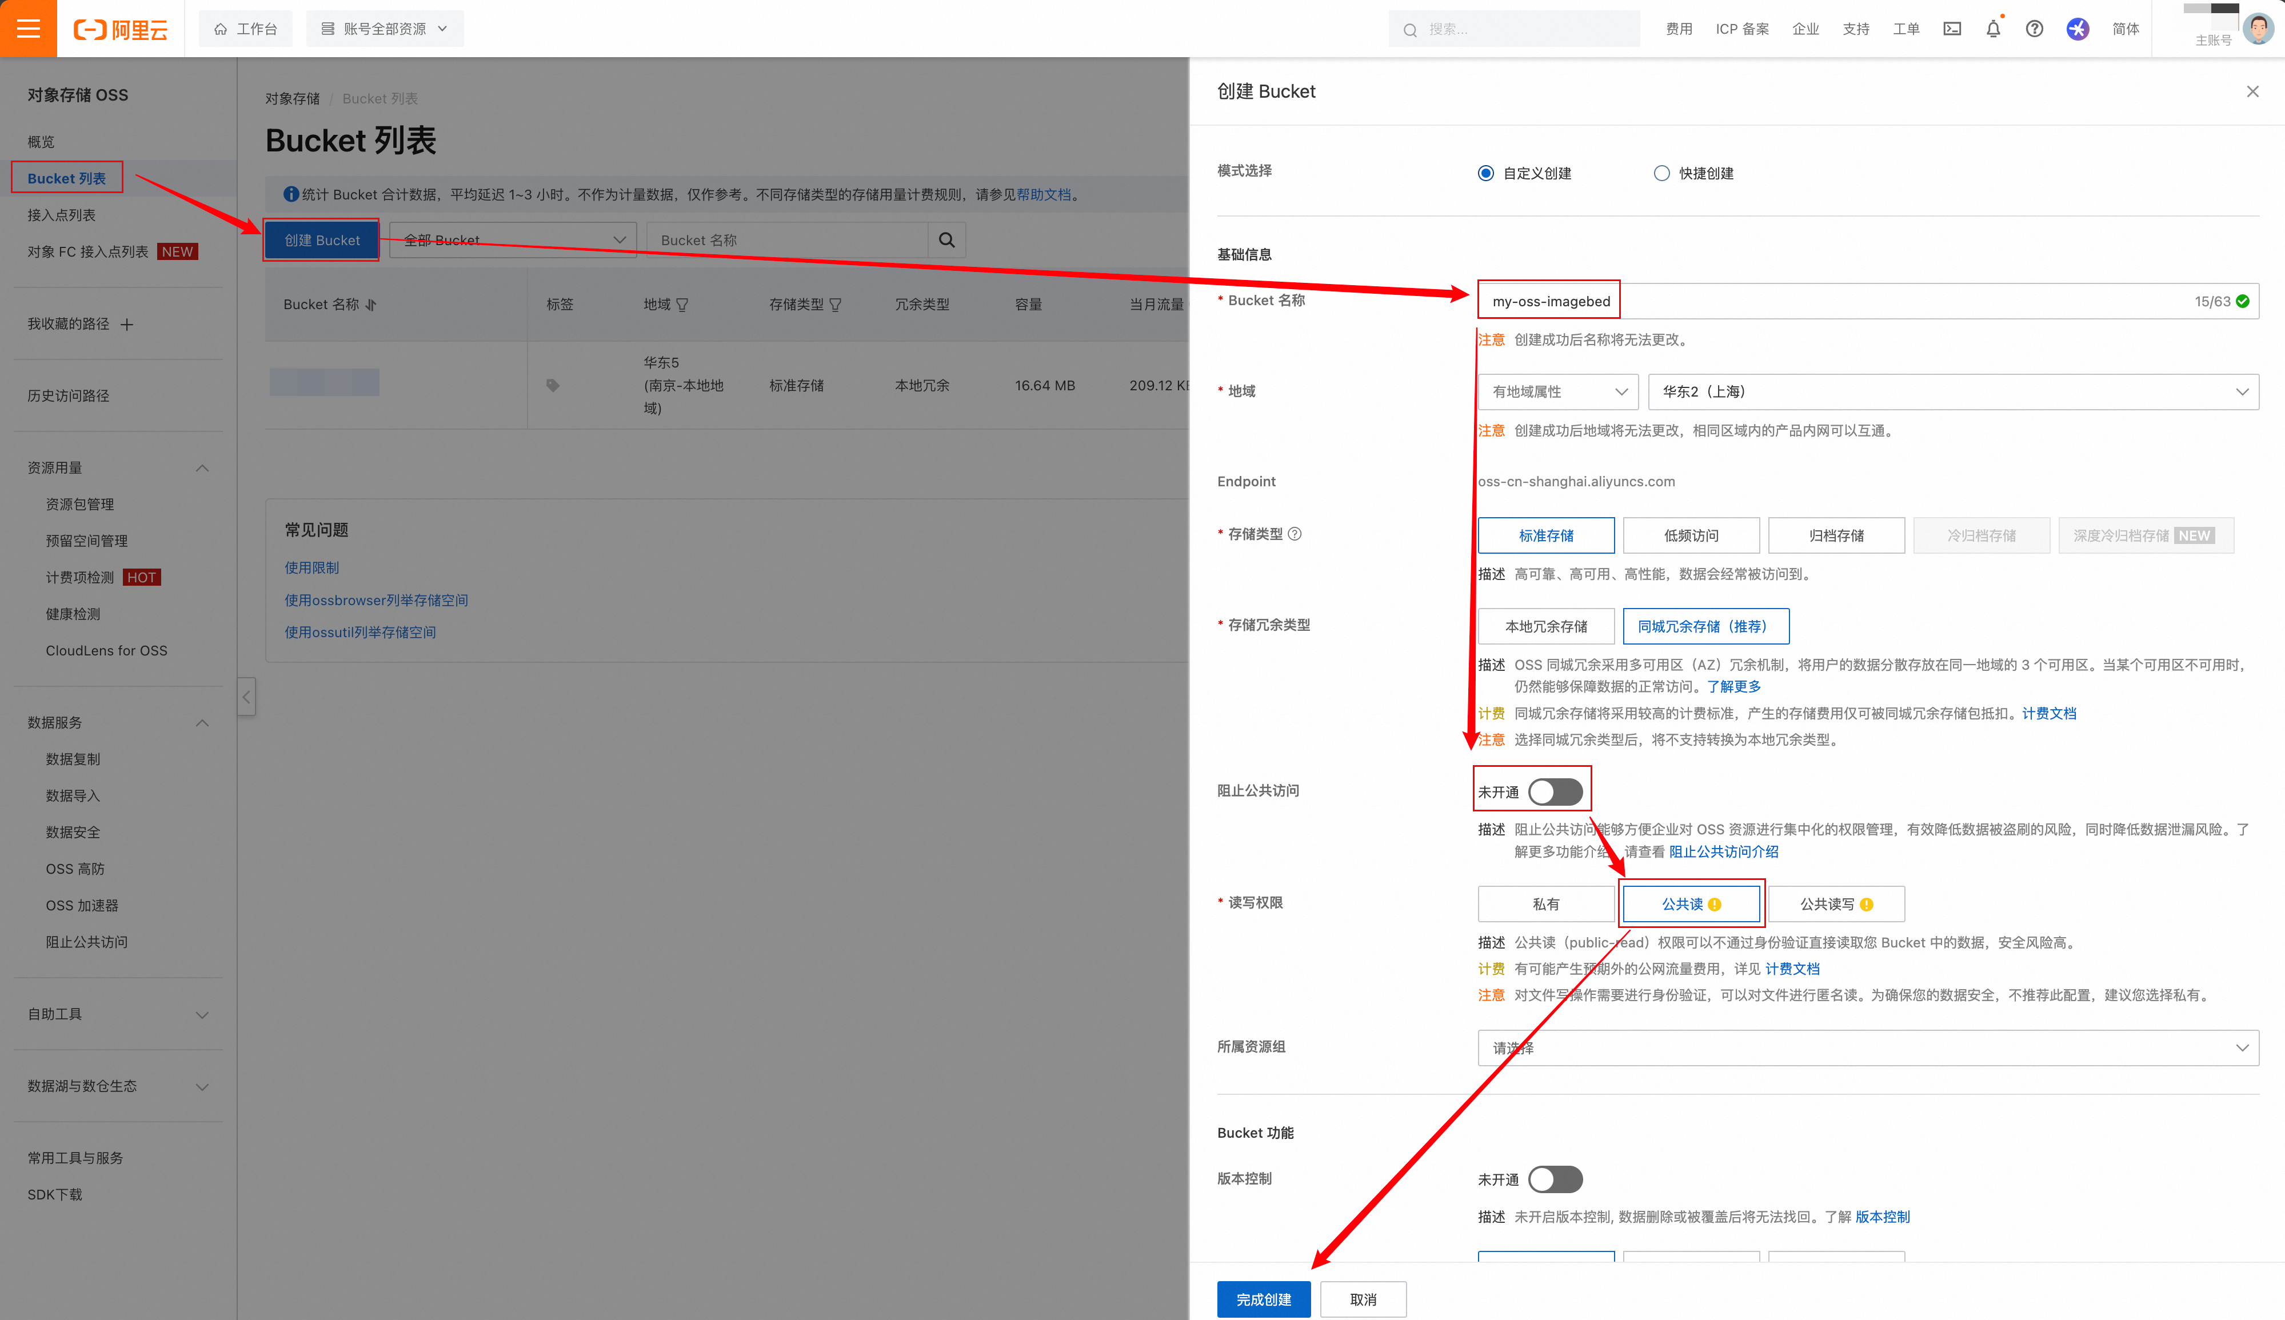The width and height of the screenshot is (2285, 1320).
Task: Collapse the resource usage section
Action: pos(202,468)
